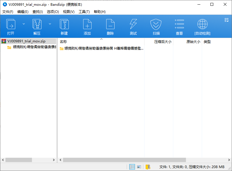Screen dimensions: 232x171
Task: Click the grid icon at toolbar's right corner
Action: (226, 20)
